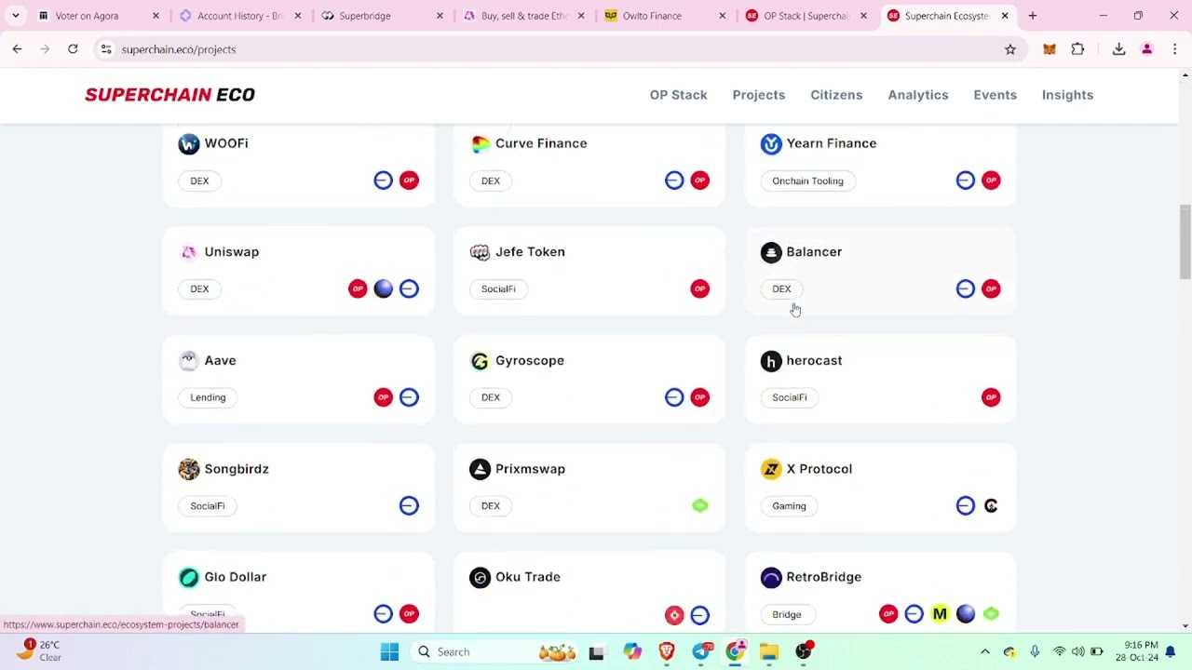Click the address bar URL field

(549, 49)
